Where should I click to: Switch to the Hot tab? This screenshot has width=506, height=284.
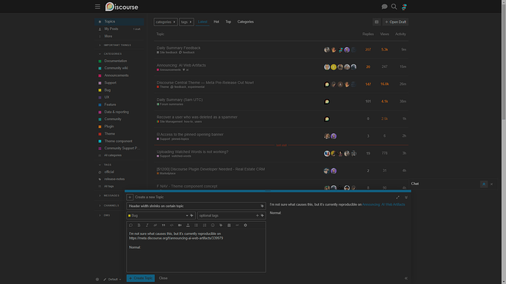coord(216,22)
